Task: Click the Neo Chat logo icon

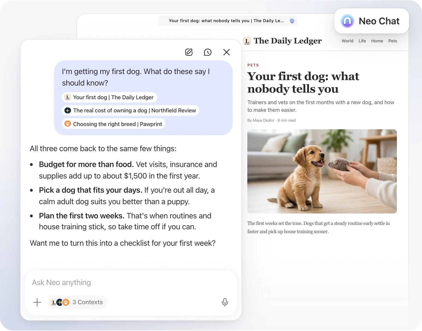Action: pyautogui.click(x=347, y=21)
